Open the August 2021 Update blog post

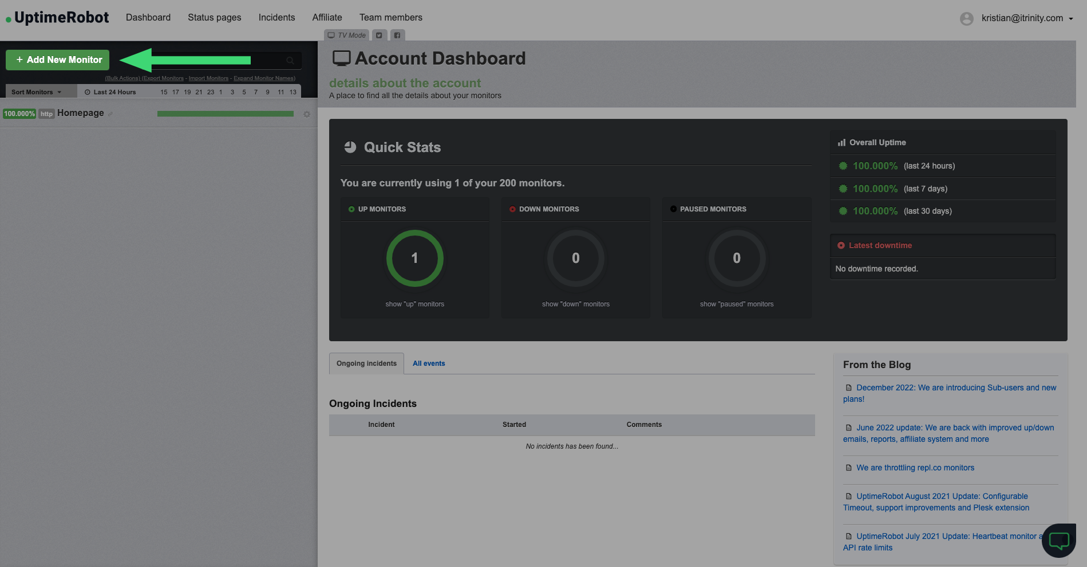[x=936, y=502]
